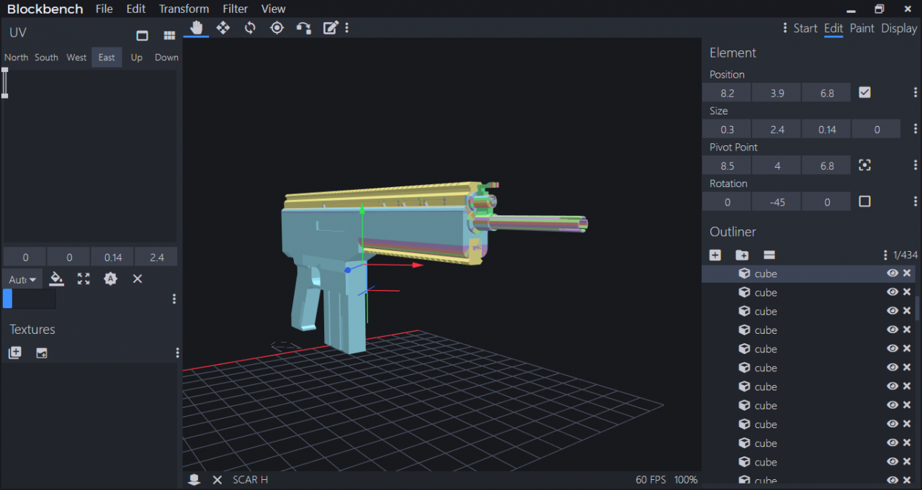Viewport: 922px width, 490px height.
Task: Select the Pivot tool
Action: 277,27
